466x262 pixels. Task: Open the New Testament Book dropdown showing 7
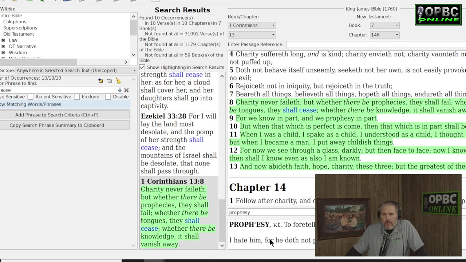click(x=384, y=25)
